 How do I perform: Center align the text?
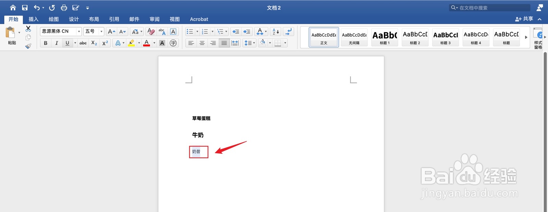(x=202, y=43)
